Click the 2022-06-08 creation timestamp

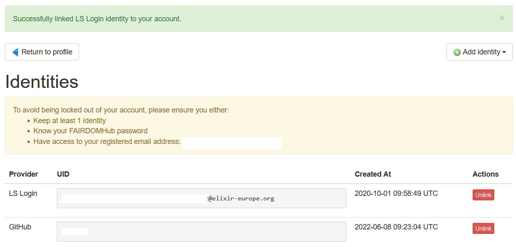pos(396,227)
